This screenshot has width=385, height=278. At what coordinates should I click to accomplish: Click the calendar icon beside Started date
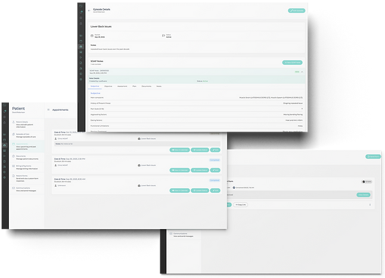92,36
